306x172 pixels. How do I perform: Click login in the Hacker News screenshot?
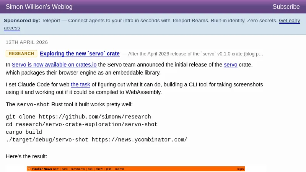240,169
